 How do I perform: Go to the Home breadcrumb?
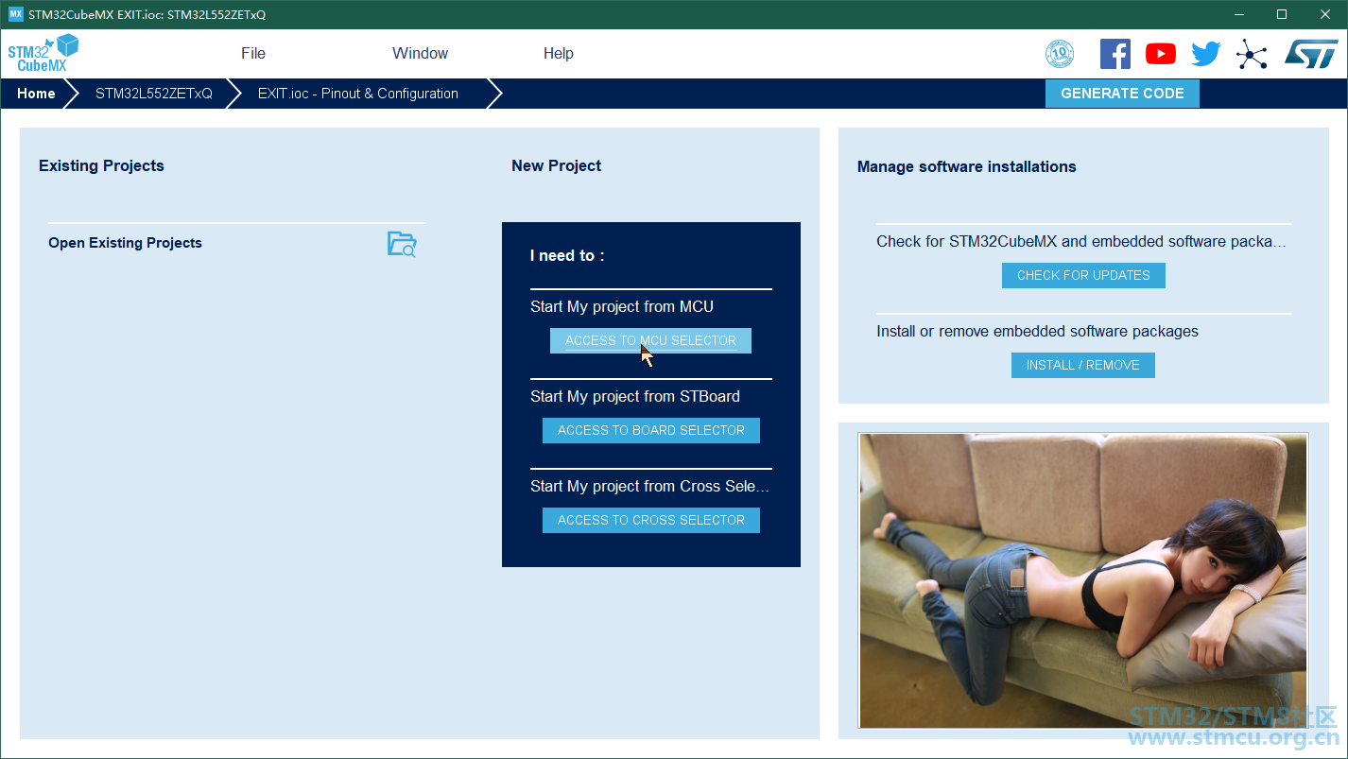pos(36,94)
